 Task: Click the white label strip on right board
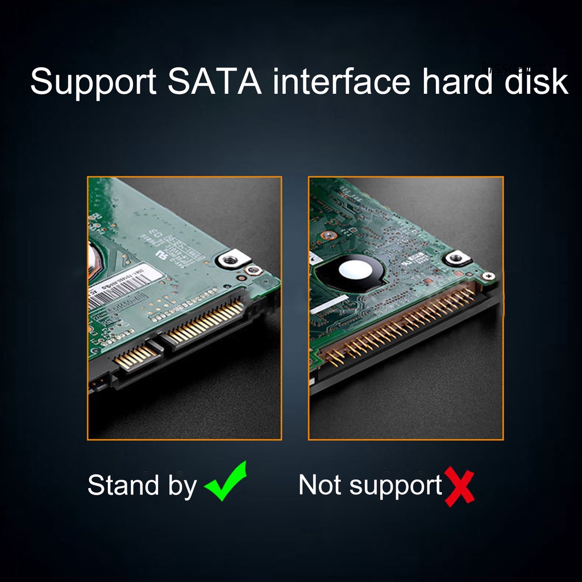(x=329, y=305)
